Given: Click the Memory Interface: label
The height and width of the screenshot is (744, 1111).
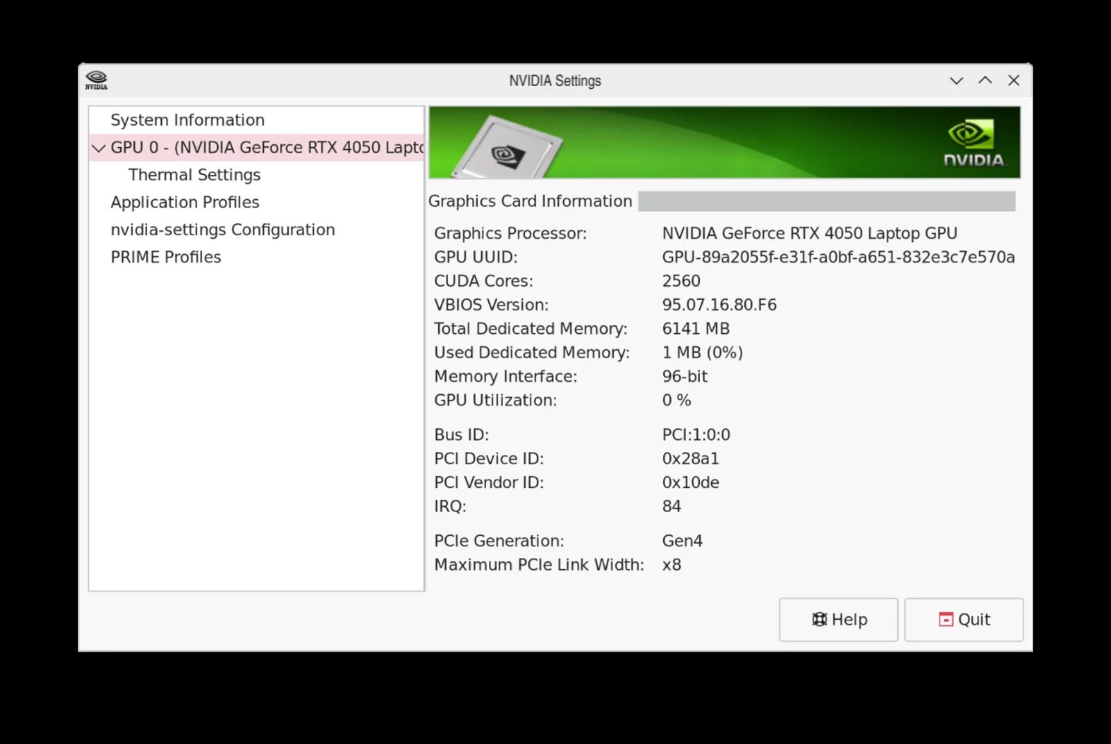Looking at the screenshot, I should [x=506, y=376].
